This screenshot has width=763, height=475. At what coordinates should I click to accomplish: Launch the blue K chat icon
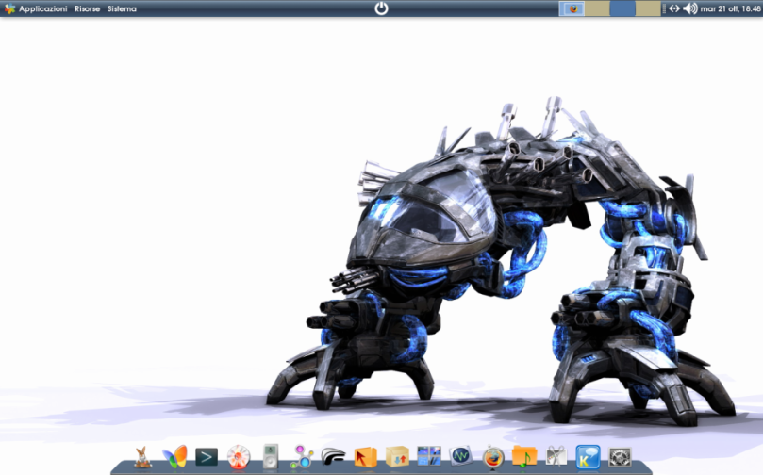588,457
